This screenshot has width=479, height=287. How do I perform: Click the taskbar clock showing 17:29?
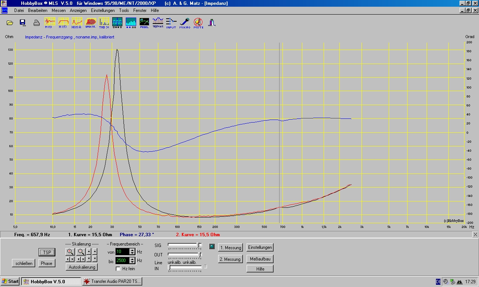pyautogui.click(x=470, y=281)
